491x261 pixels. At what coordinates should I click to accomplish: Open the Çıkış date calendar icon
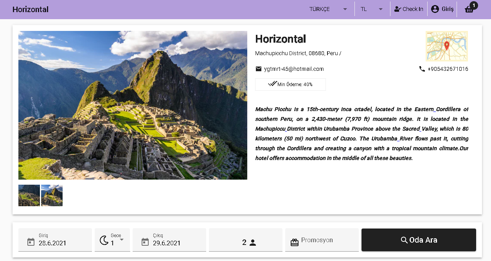[145, 242]
